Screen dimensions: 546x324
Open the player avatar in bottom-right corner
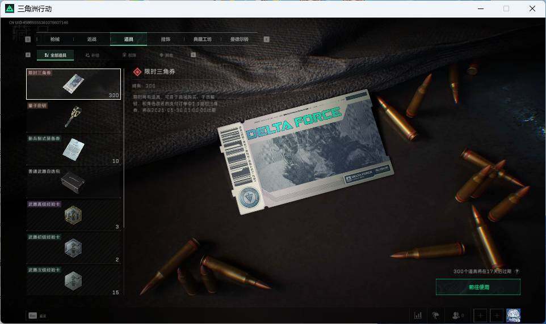pos(513,316)
